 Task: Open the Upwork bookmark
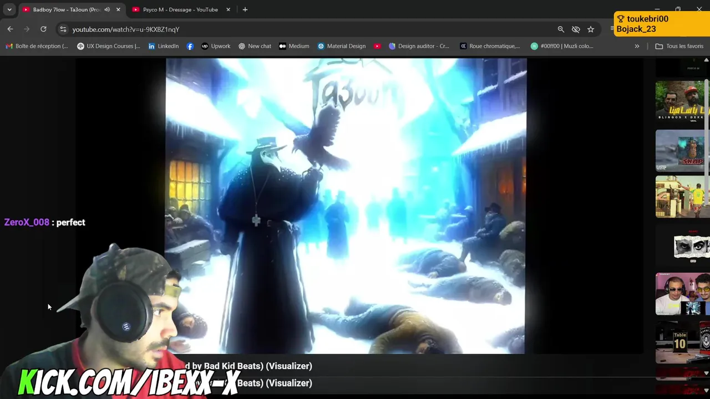(216, 46)
